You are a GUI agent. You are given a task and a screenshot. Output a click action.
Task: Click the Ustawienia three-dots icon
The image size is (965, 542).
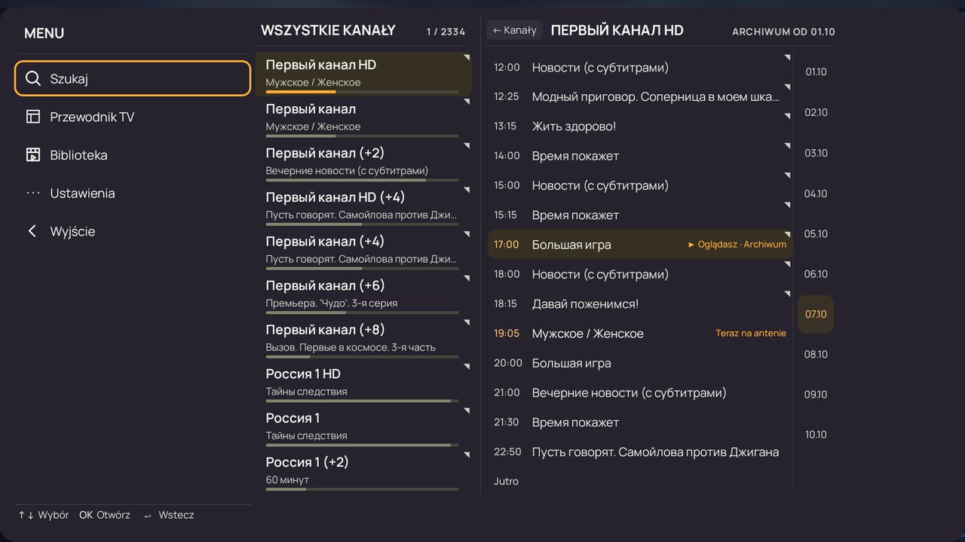tap(32, 193)
